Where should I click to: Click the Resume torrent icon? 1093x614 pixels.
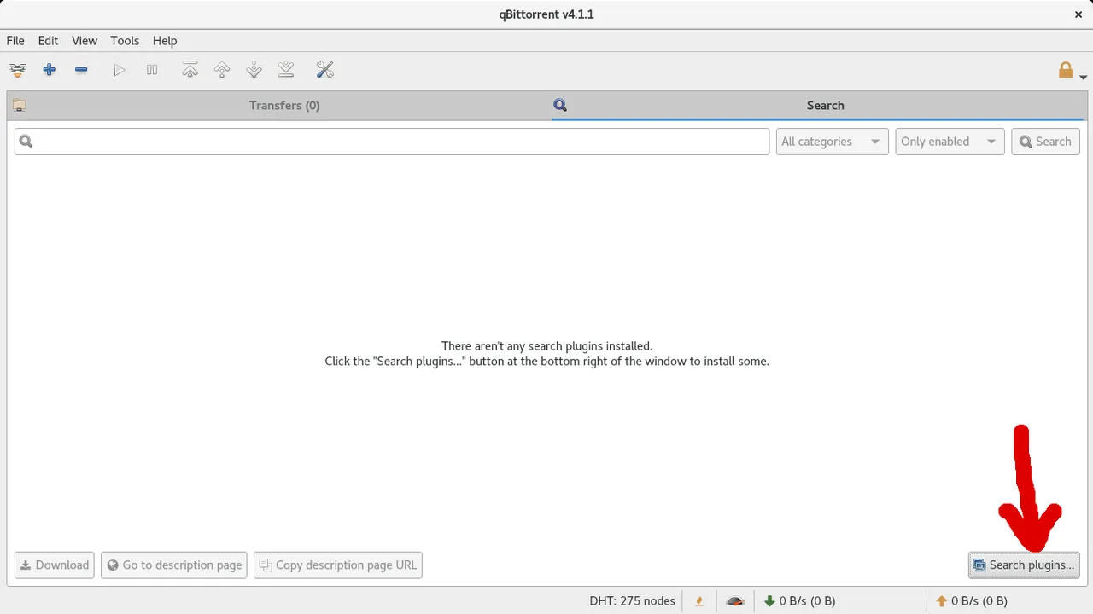pyautogui.click(x=120, y=70)
